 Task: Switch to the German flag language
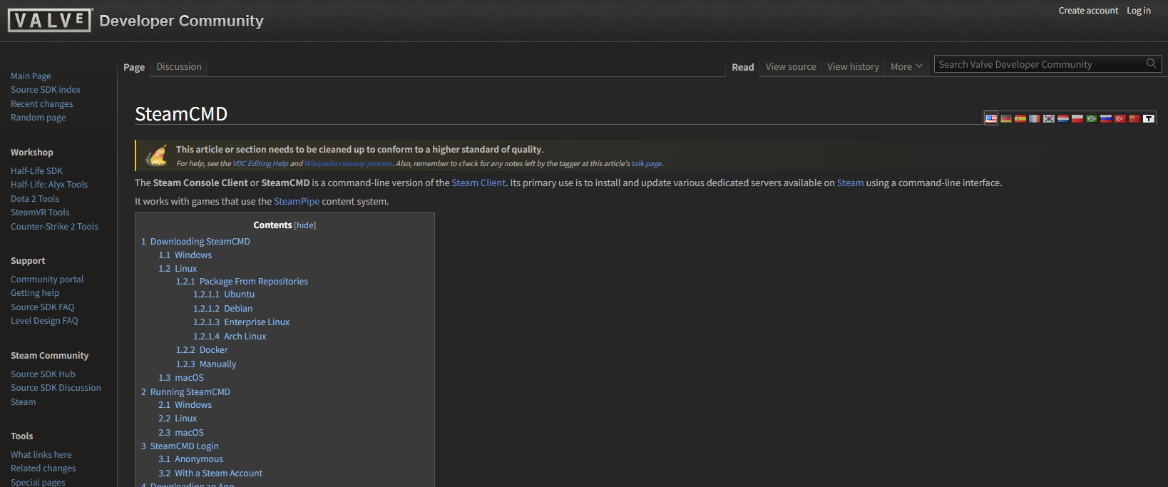coord(1006,118)
